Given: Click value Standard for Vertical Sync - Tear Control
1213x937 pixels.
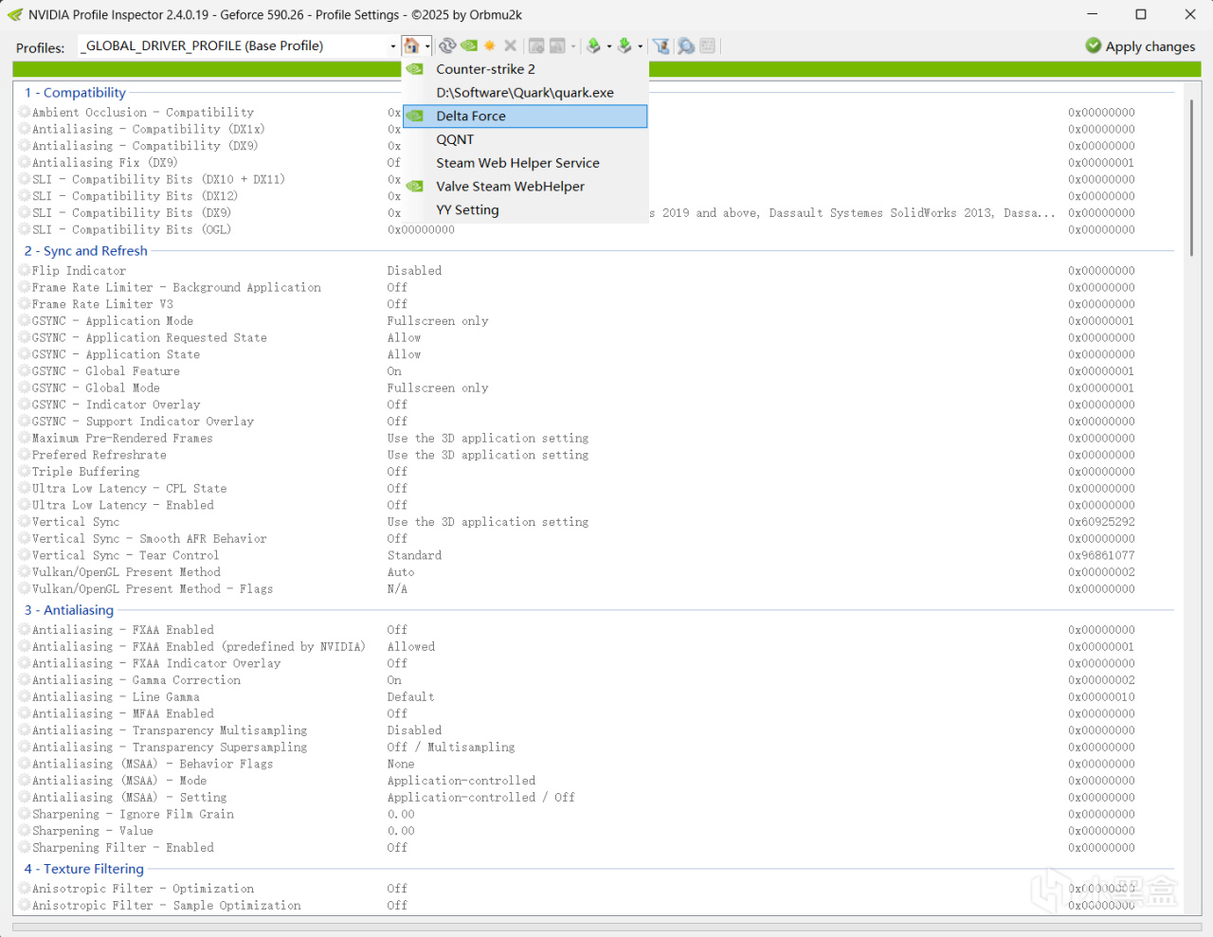Looking at the screenshot, I should point(414,556).
